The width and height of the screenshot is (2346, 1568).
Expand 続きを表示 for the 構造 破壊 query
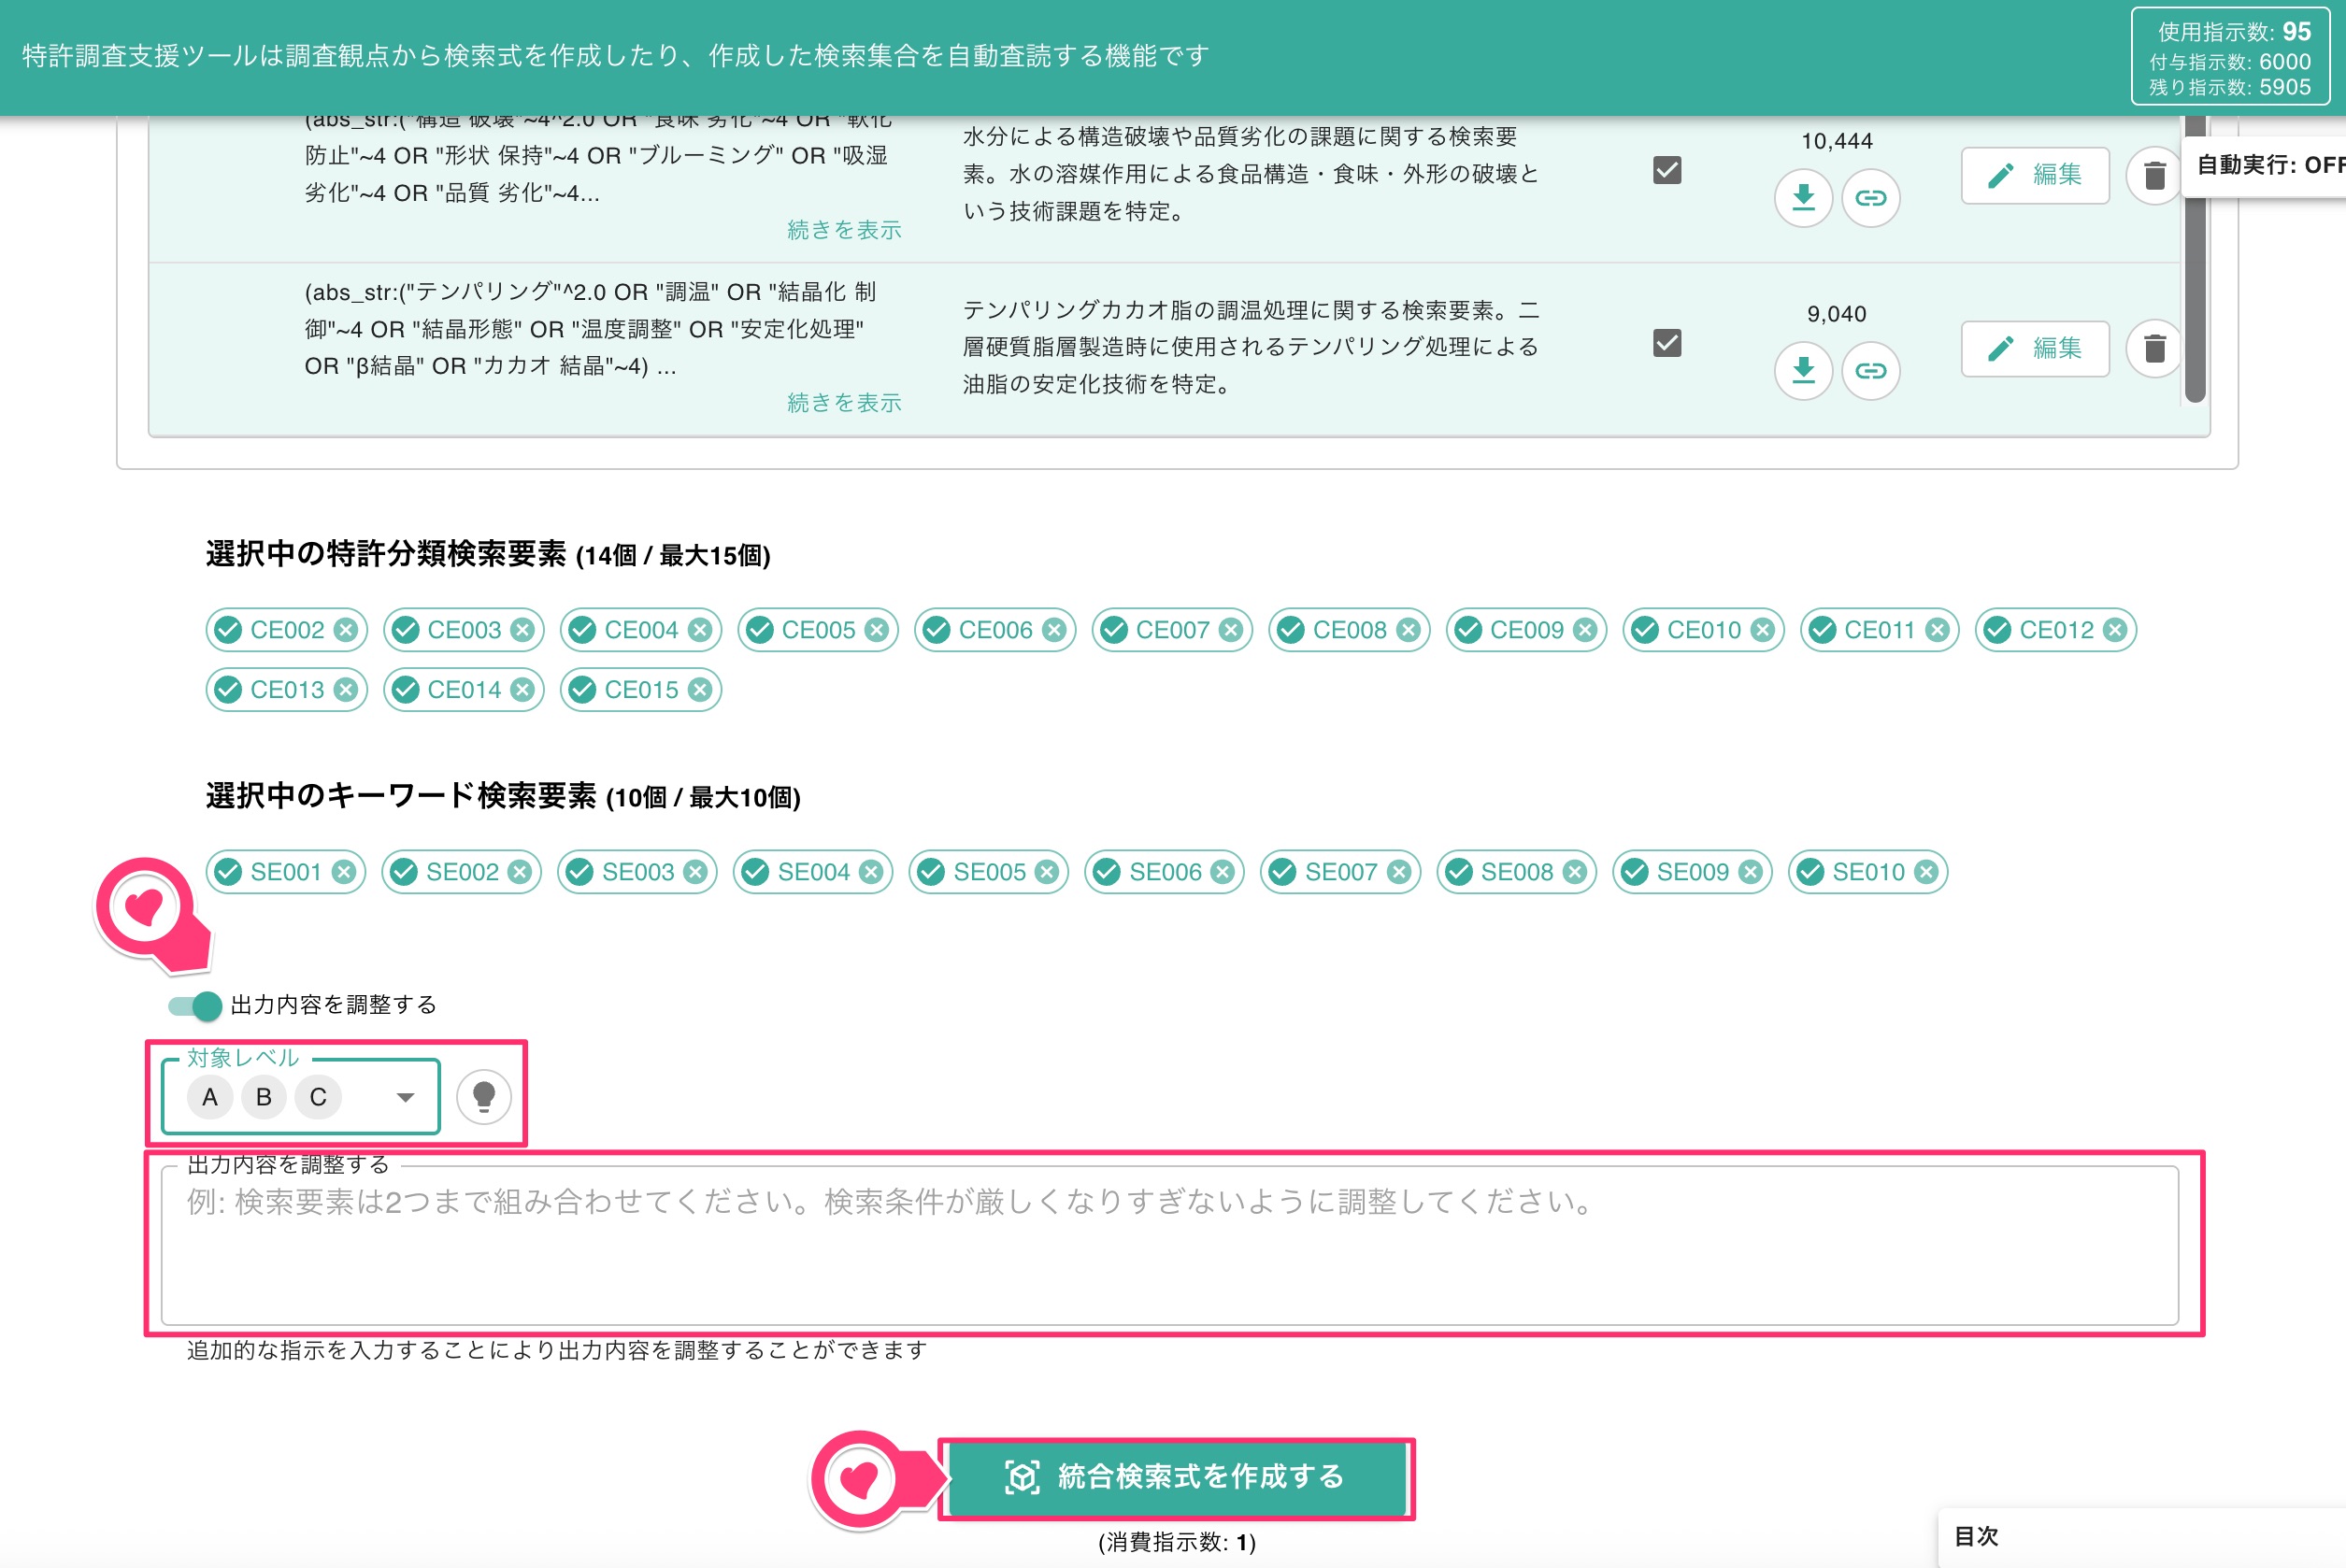844,230
